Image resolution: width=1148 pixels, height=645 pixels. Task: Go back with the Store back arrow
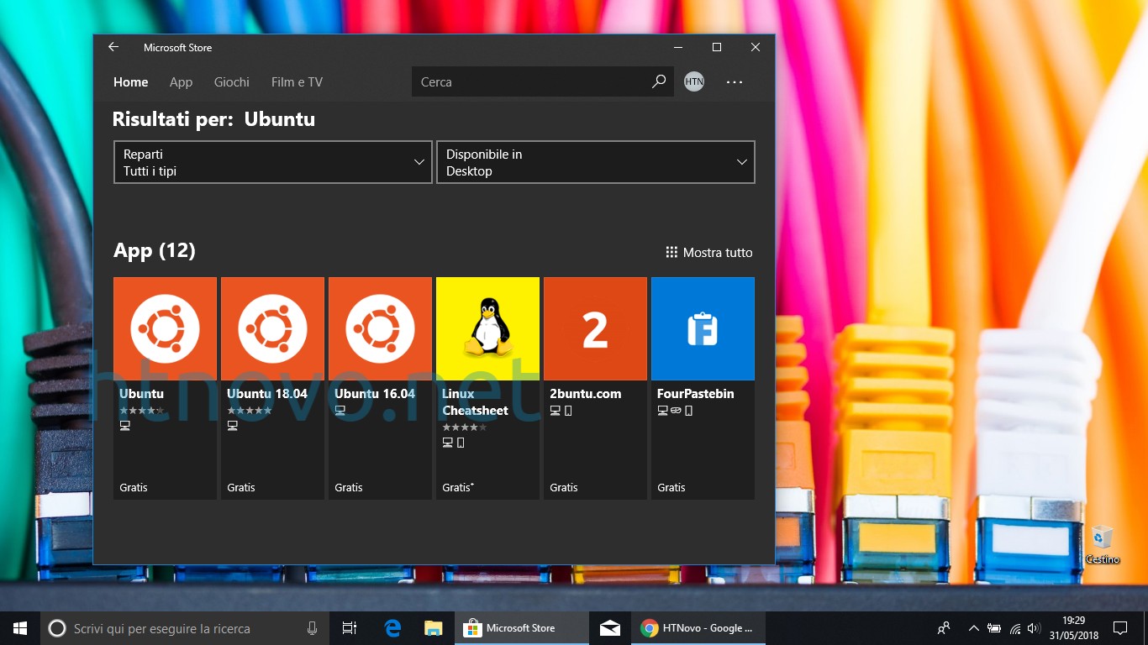coord(113,48)
